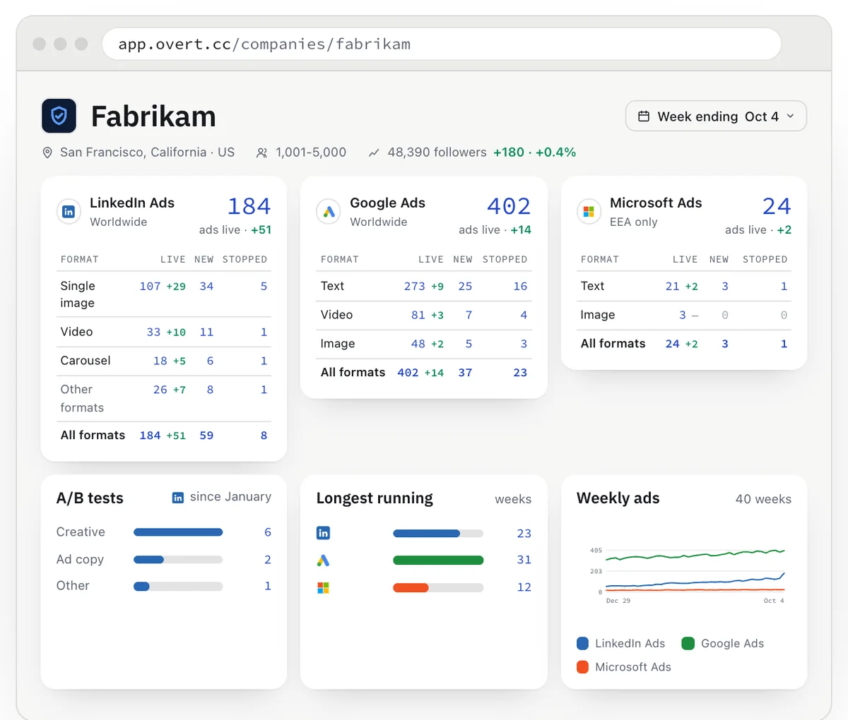Click Google Ads logo icon in card header

[329, 211]
